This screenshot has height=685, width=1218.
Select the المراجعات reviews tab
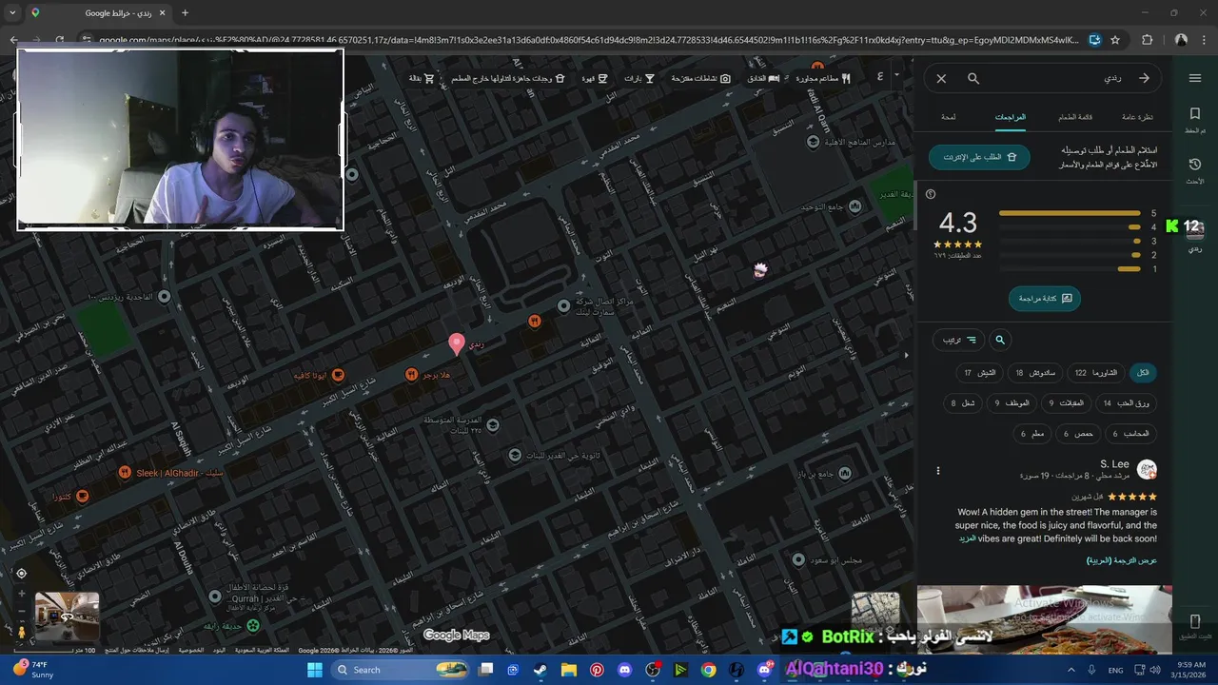point(1011,117)
